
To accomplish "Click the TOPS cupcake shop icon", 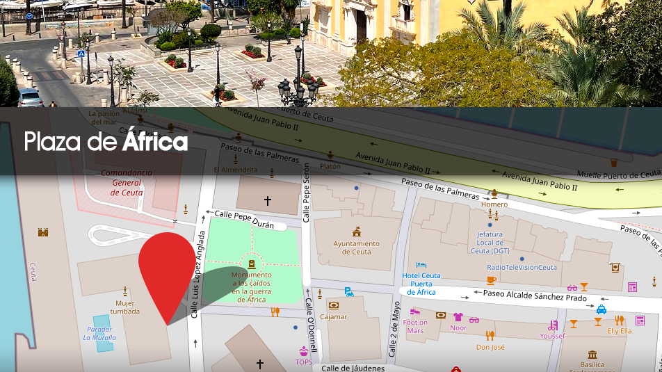I will [304, 351].
